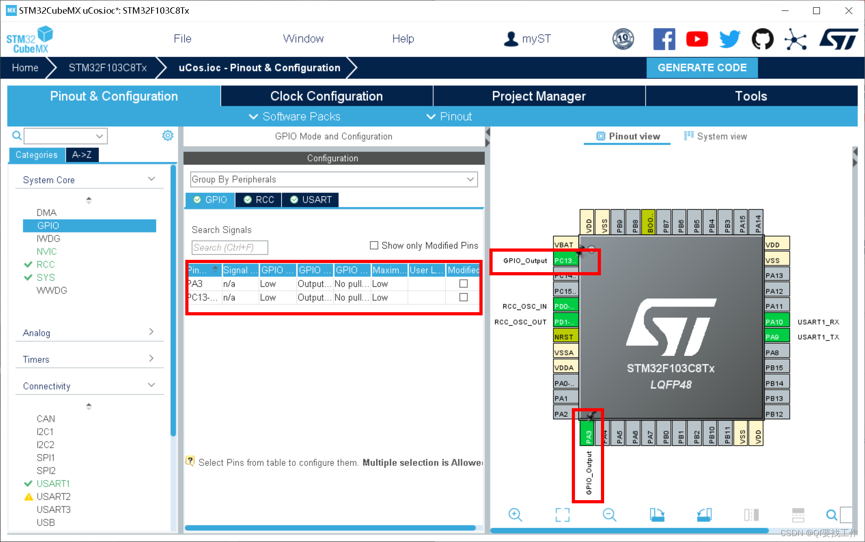The image size is (865, 542).
Task: Click the zoom in icon below chip
Action: tap(515, 515)
